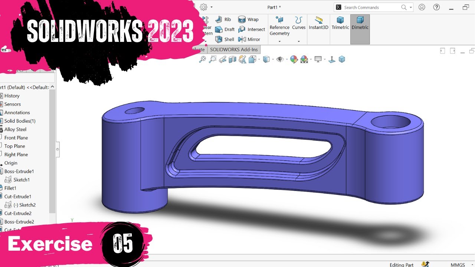Select the Draft feature tool
This screenshot has width=475, height=267.
click(225, 29)
